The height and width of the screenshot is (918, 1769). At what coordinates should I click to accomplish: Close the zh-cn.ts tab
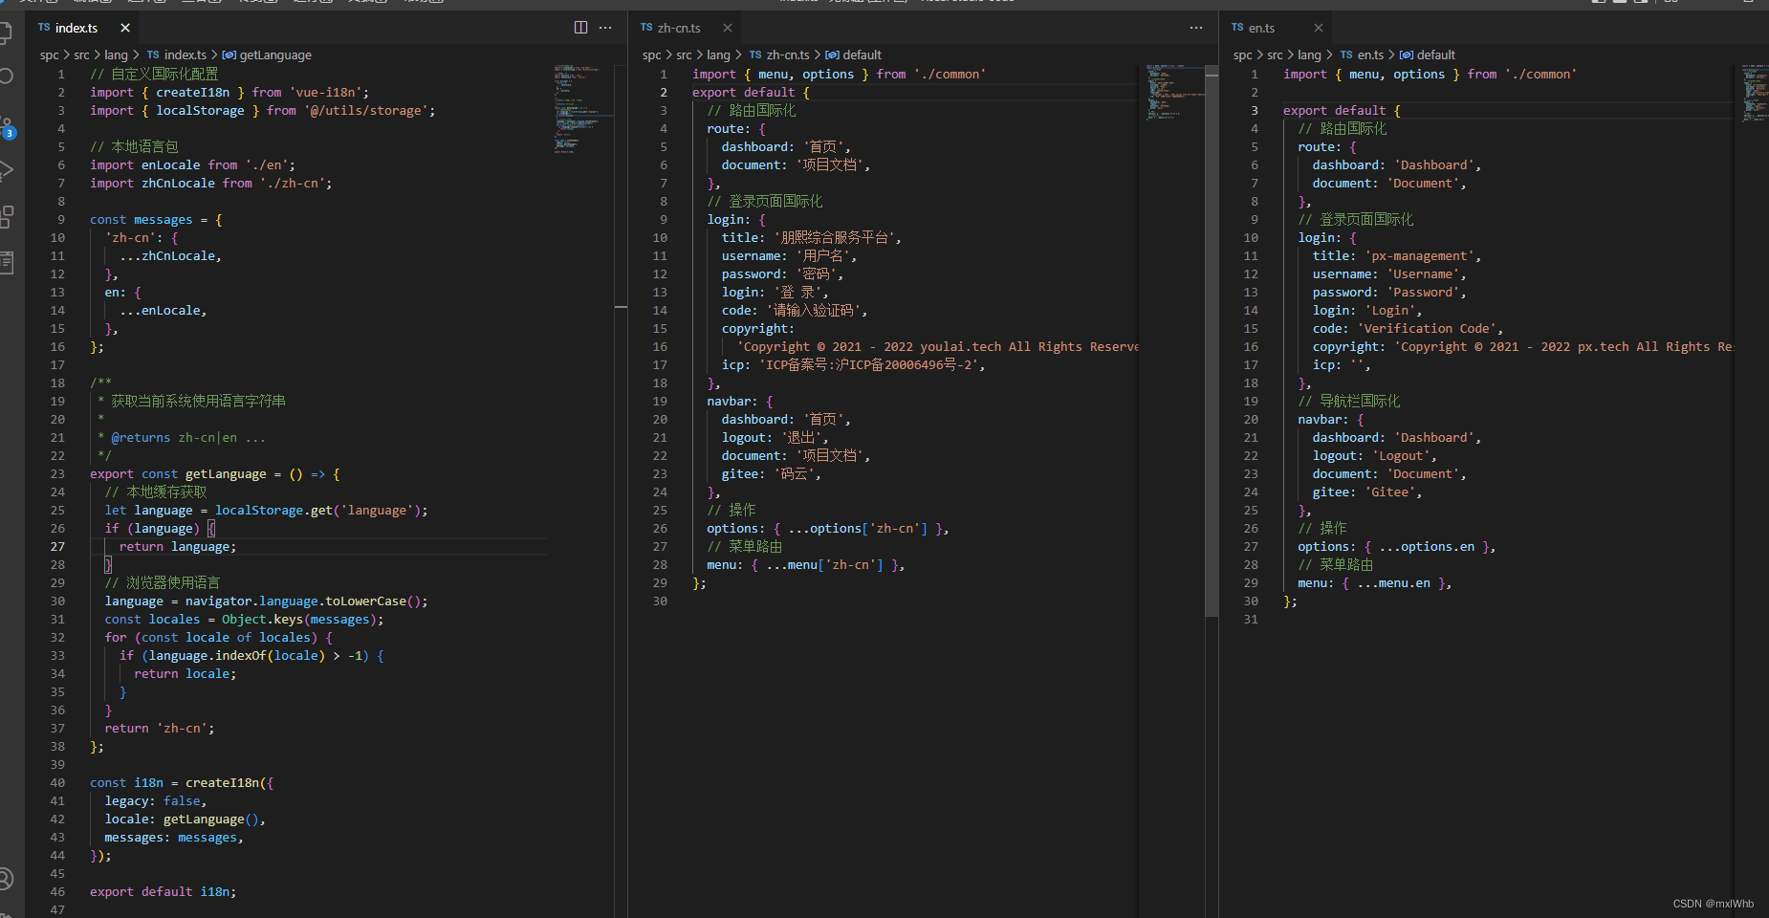pos(728,28)
